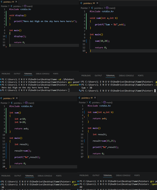Open PORTS tab above the 'Sum = 30' terminal
Image resolution: width=157 pixels, height=190 pixels.
(141, 75)
